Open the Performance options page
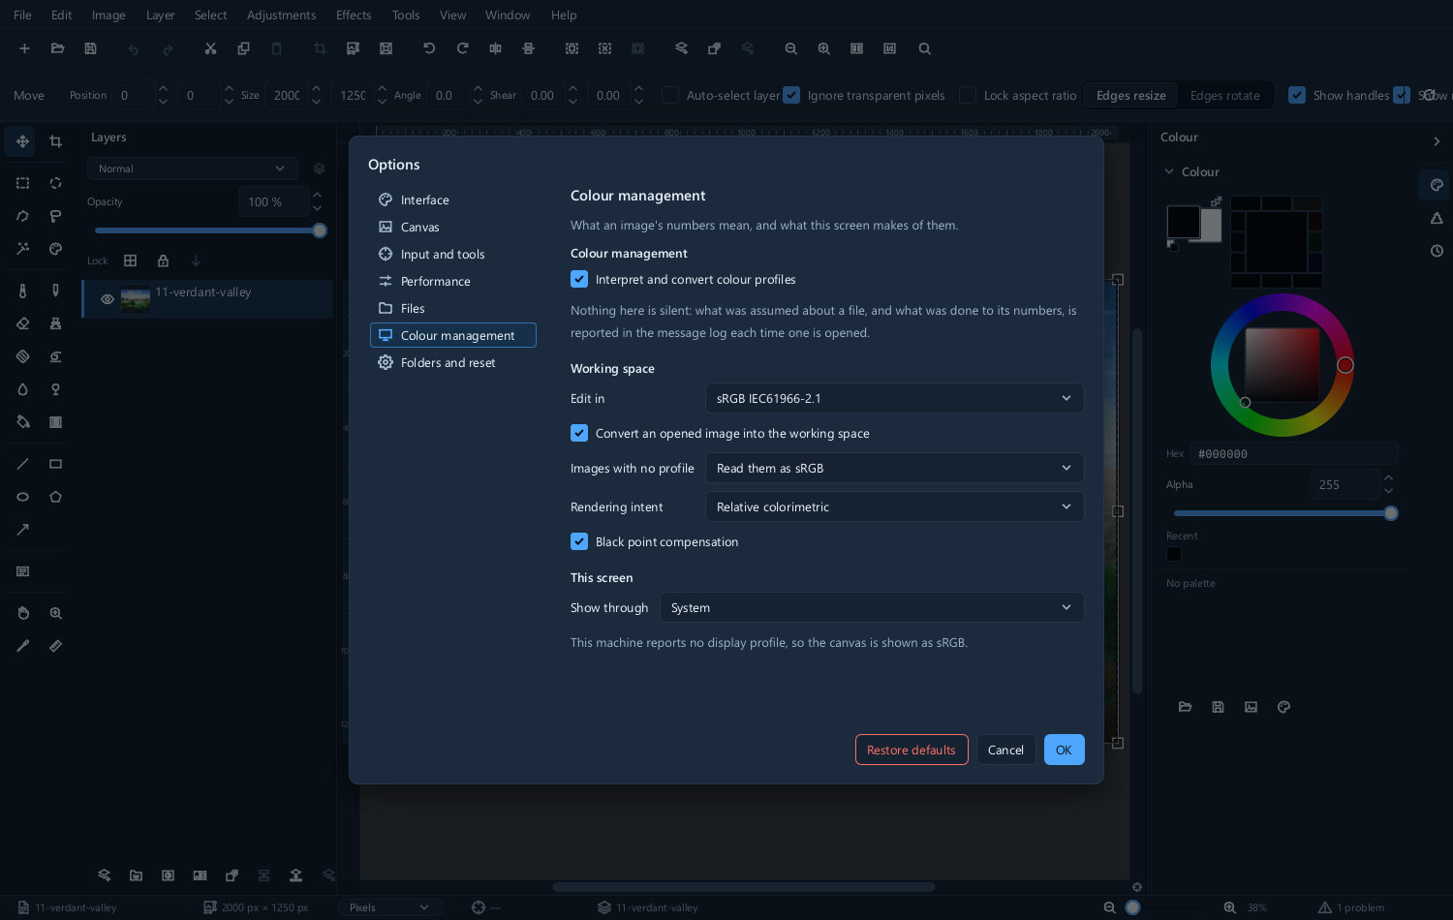This screenshot has height=920, width=1453. click(452, 281)
